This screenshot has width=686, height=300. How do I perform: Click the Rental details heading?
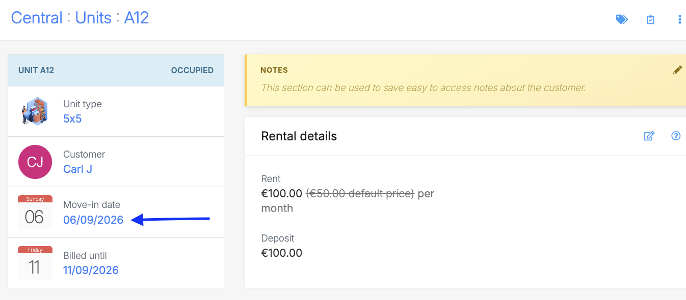click(x=299, y=136)
